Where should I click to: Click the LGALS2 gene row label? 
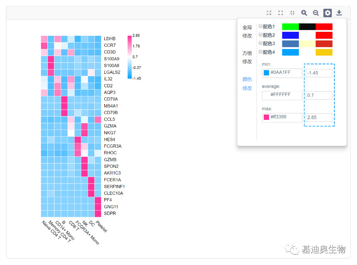tap(112, 72)
